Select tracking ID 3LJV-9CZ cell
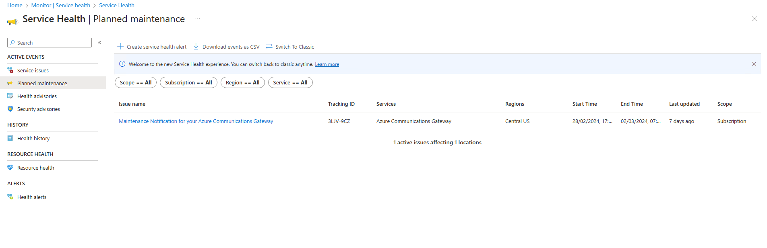Image resolution: width=767 pixels, height=248 pixels. coord(339,121)
